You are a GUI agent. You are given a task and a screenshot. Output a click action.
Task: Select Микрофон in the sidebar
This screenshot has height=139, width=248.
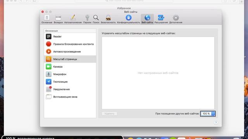click(70, 74)
